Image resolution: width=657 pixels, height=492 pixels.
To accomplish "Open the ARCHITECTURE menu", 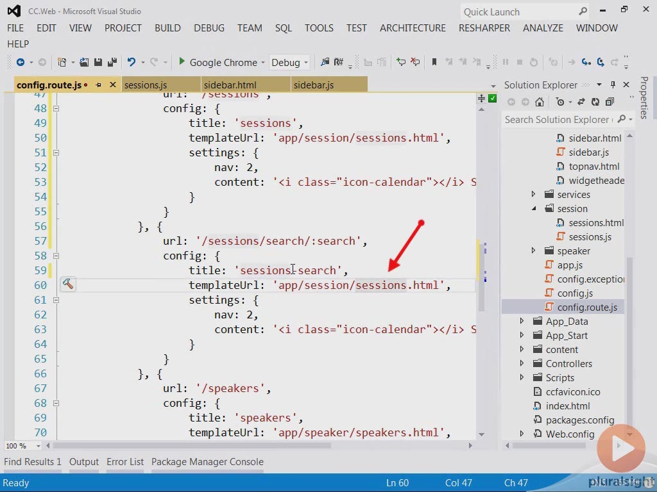I will pos(413,28).
